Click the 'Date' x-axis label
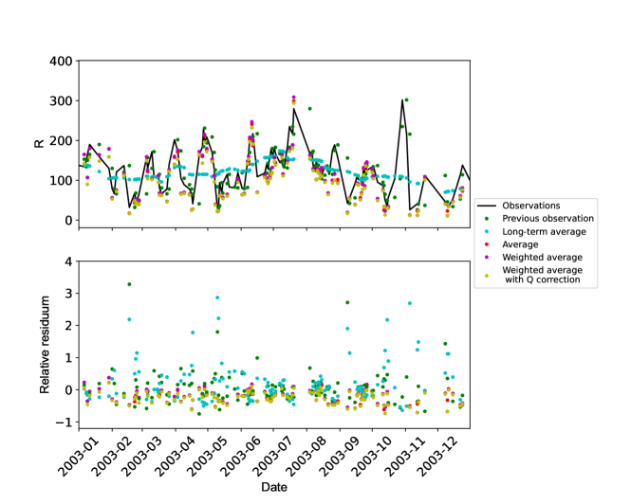 click(274, 487)
